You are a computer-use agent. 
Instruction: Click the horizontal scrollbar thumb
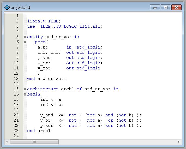coord(34,142)
